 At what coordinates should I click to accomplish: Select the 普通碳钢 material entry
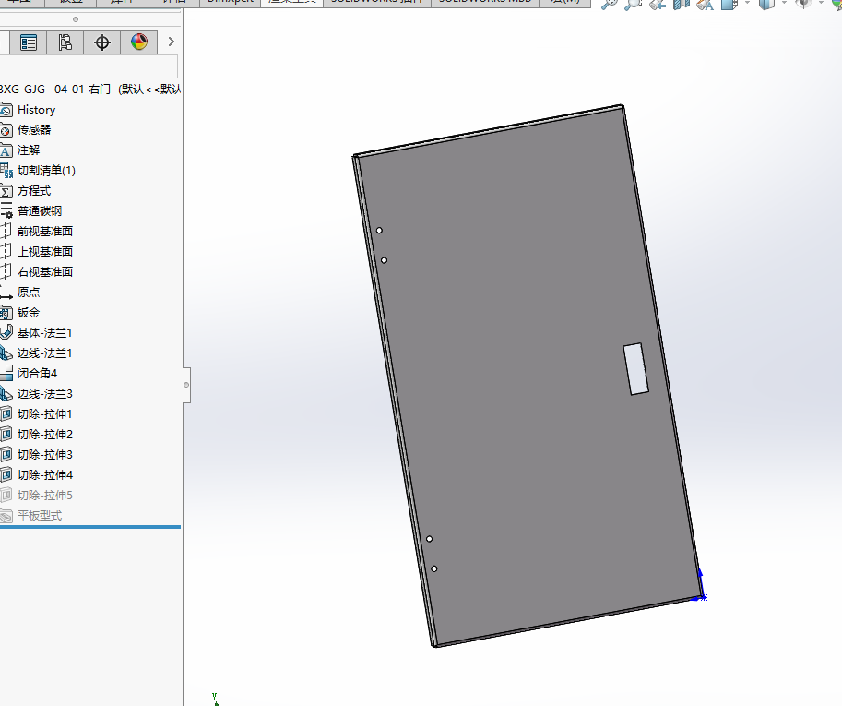[40, 211]
